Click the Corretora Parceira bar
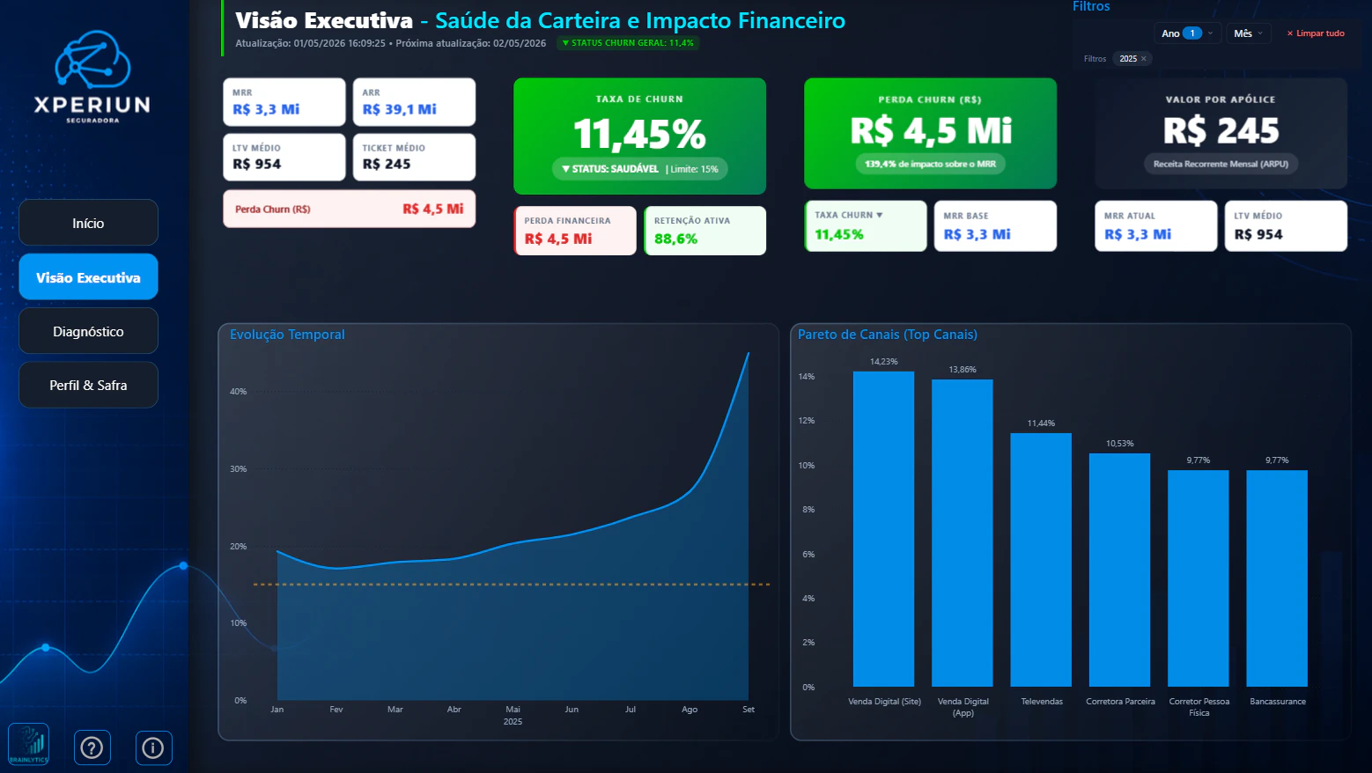Image resolution: width=1372 pixels, height=773 pixels. (x=1119, y=570)
